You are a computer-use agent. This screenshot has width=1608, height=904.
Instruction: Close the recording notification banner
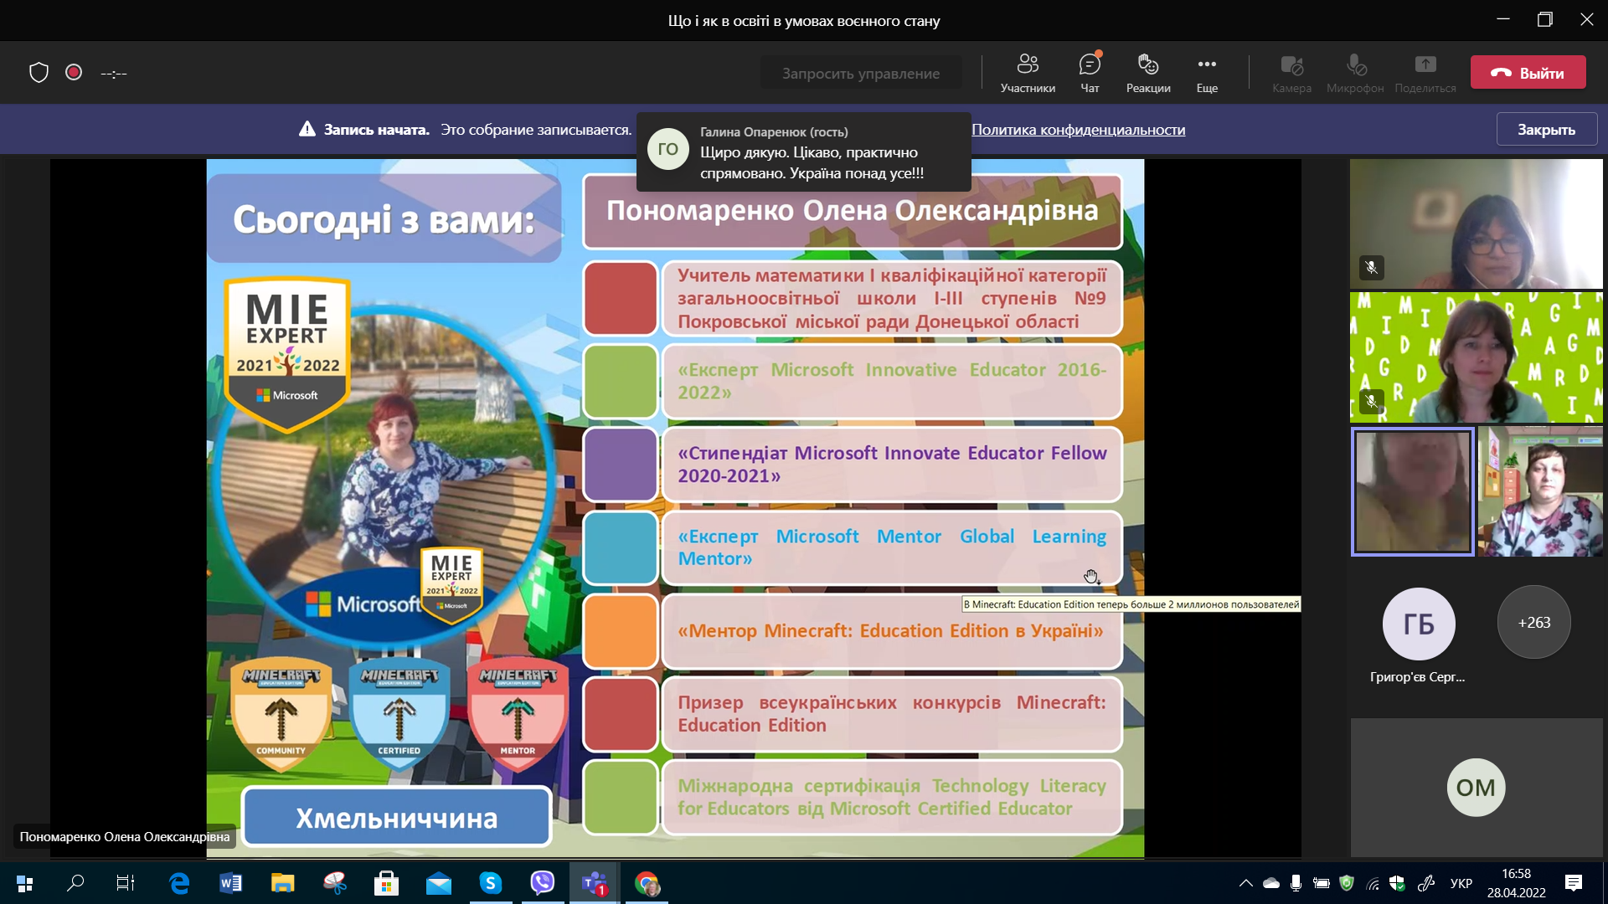[1546, 130]
